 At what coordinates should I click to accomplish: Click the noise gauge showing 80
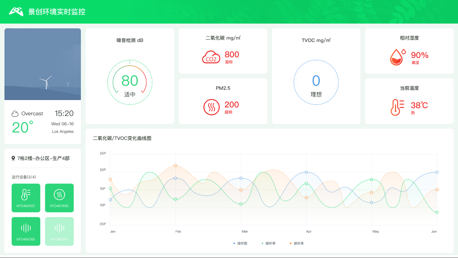click(x=130, y=82)
